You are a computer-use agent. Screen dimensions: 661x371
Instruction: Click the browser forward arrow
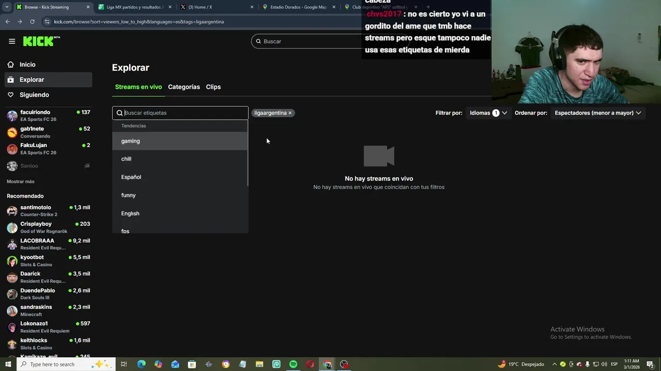(x=20, y=22)
